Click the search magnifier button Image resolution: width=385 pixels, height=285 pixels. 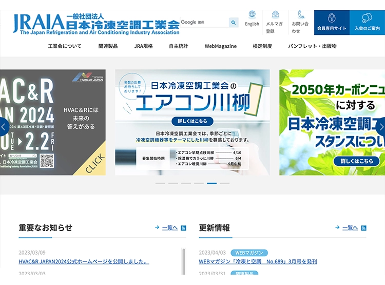[234, 23]
